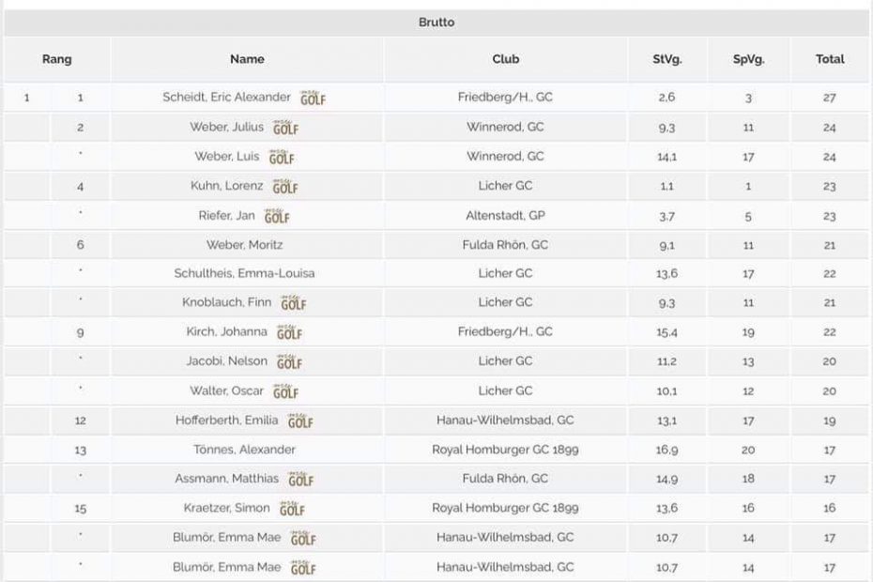Viewport: 873px width, 582px height.
Task: Click the GOLF badge next to Kraetzer, Simon
Action: point(292,509)
